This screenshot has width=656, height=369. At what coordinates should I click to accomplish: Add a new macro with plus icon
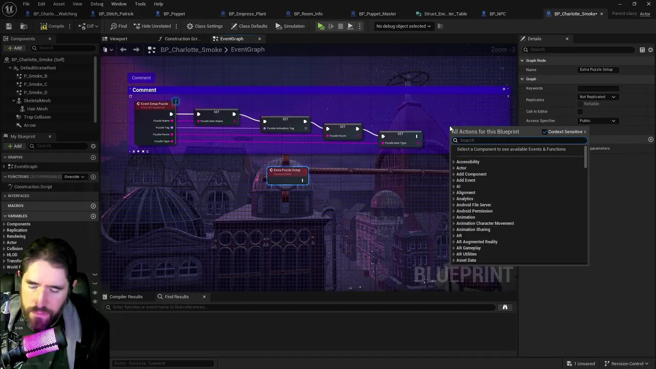click(x=93, y=206)
